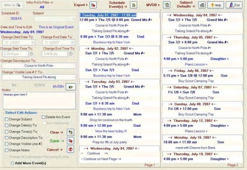
Task: Click the Help button
Action: (x=215, y=5)
